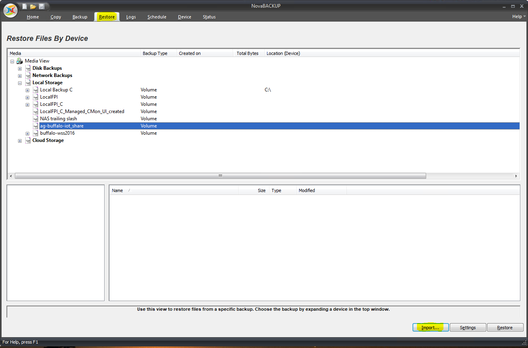This screenshot has height=348, width=528.
Task: Sort by the Created on column header
Action: [x=205, y=53]
